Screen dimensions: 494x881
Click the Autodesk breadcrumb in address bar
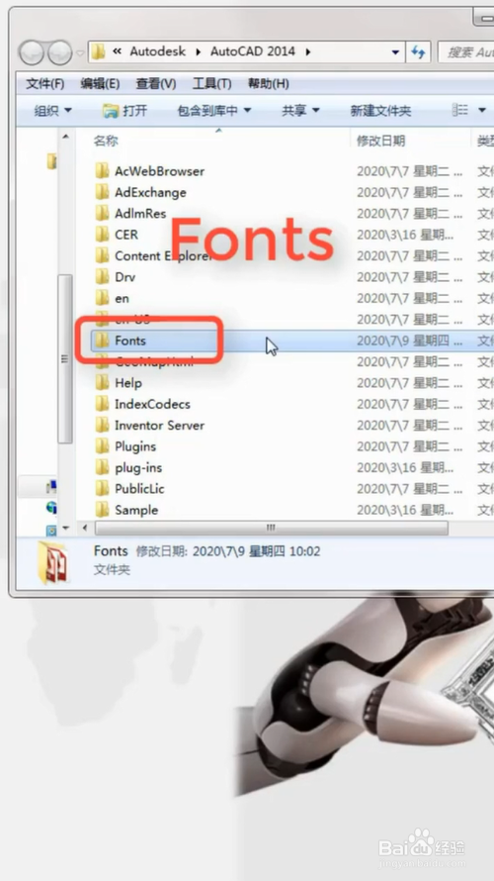click(x=157, y=51)
